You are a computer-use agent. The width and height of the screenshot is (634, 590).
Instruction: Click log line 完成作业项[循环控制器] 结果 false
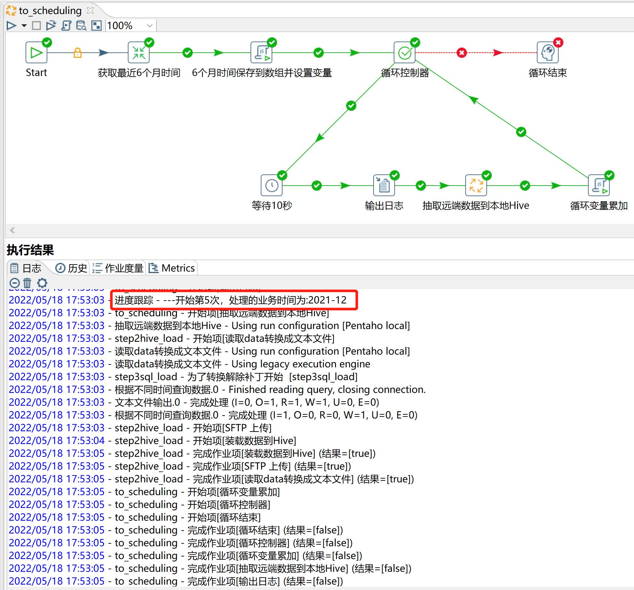(x=181, y=543)
